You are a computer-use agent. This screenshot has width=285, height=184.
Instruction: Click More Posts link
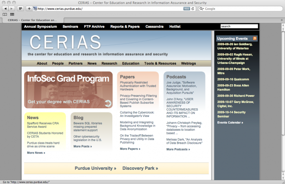[x=83, y=147]
